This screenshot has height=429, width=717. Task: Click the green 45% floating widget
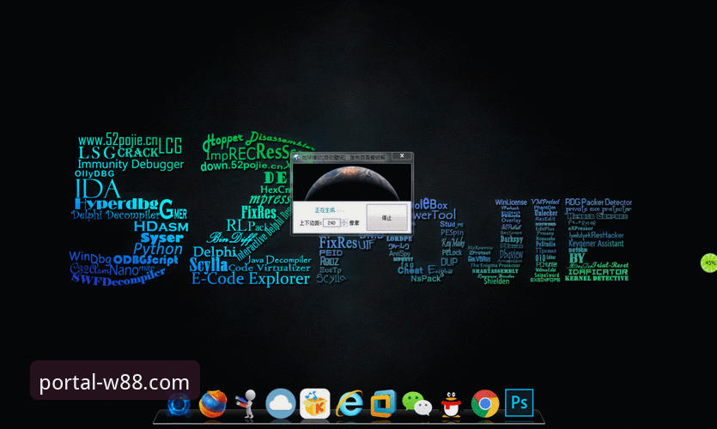709,263
